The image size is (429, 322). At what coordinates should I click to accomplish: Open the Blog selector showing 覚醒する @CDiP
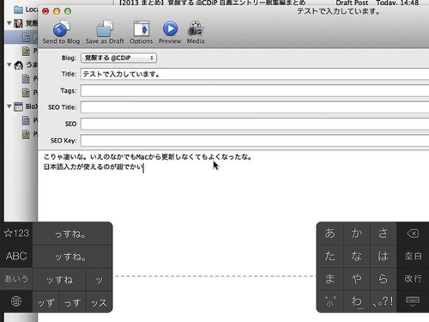(118, 58)
